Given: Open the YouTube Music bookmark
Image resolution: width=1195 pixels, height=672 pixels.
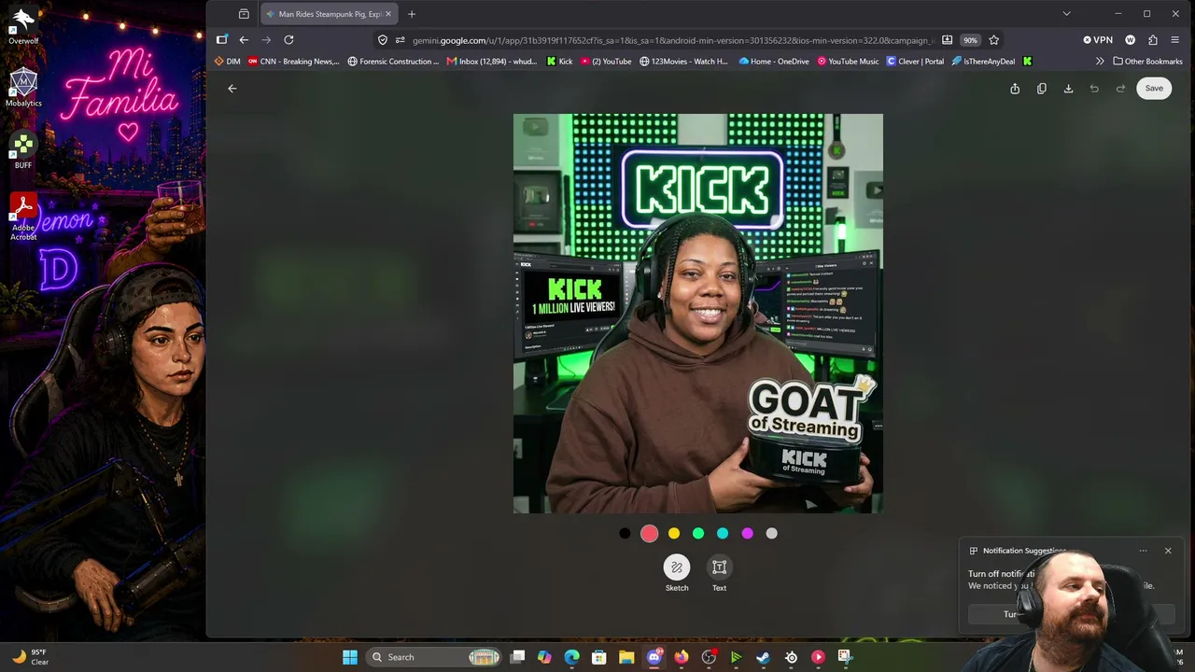Looking at the screenshot, I should tap(848, 62).
